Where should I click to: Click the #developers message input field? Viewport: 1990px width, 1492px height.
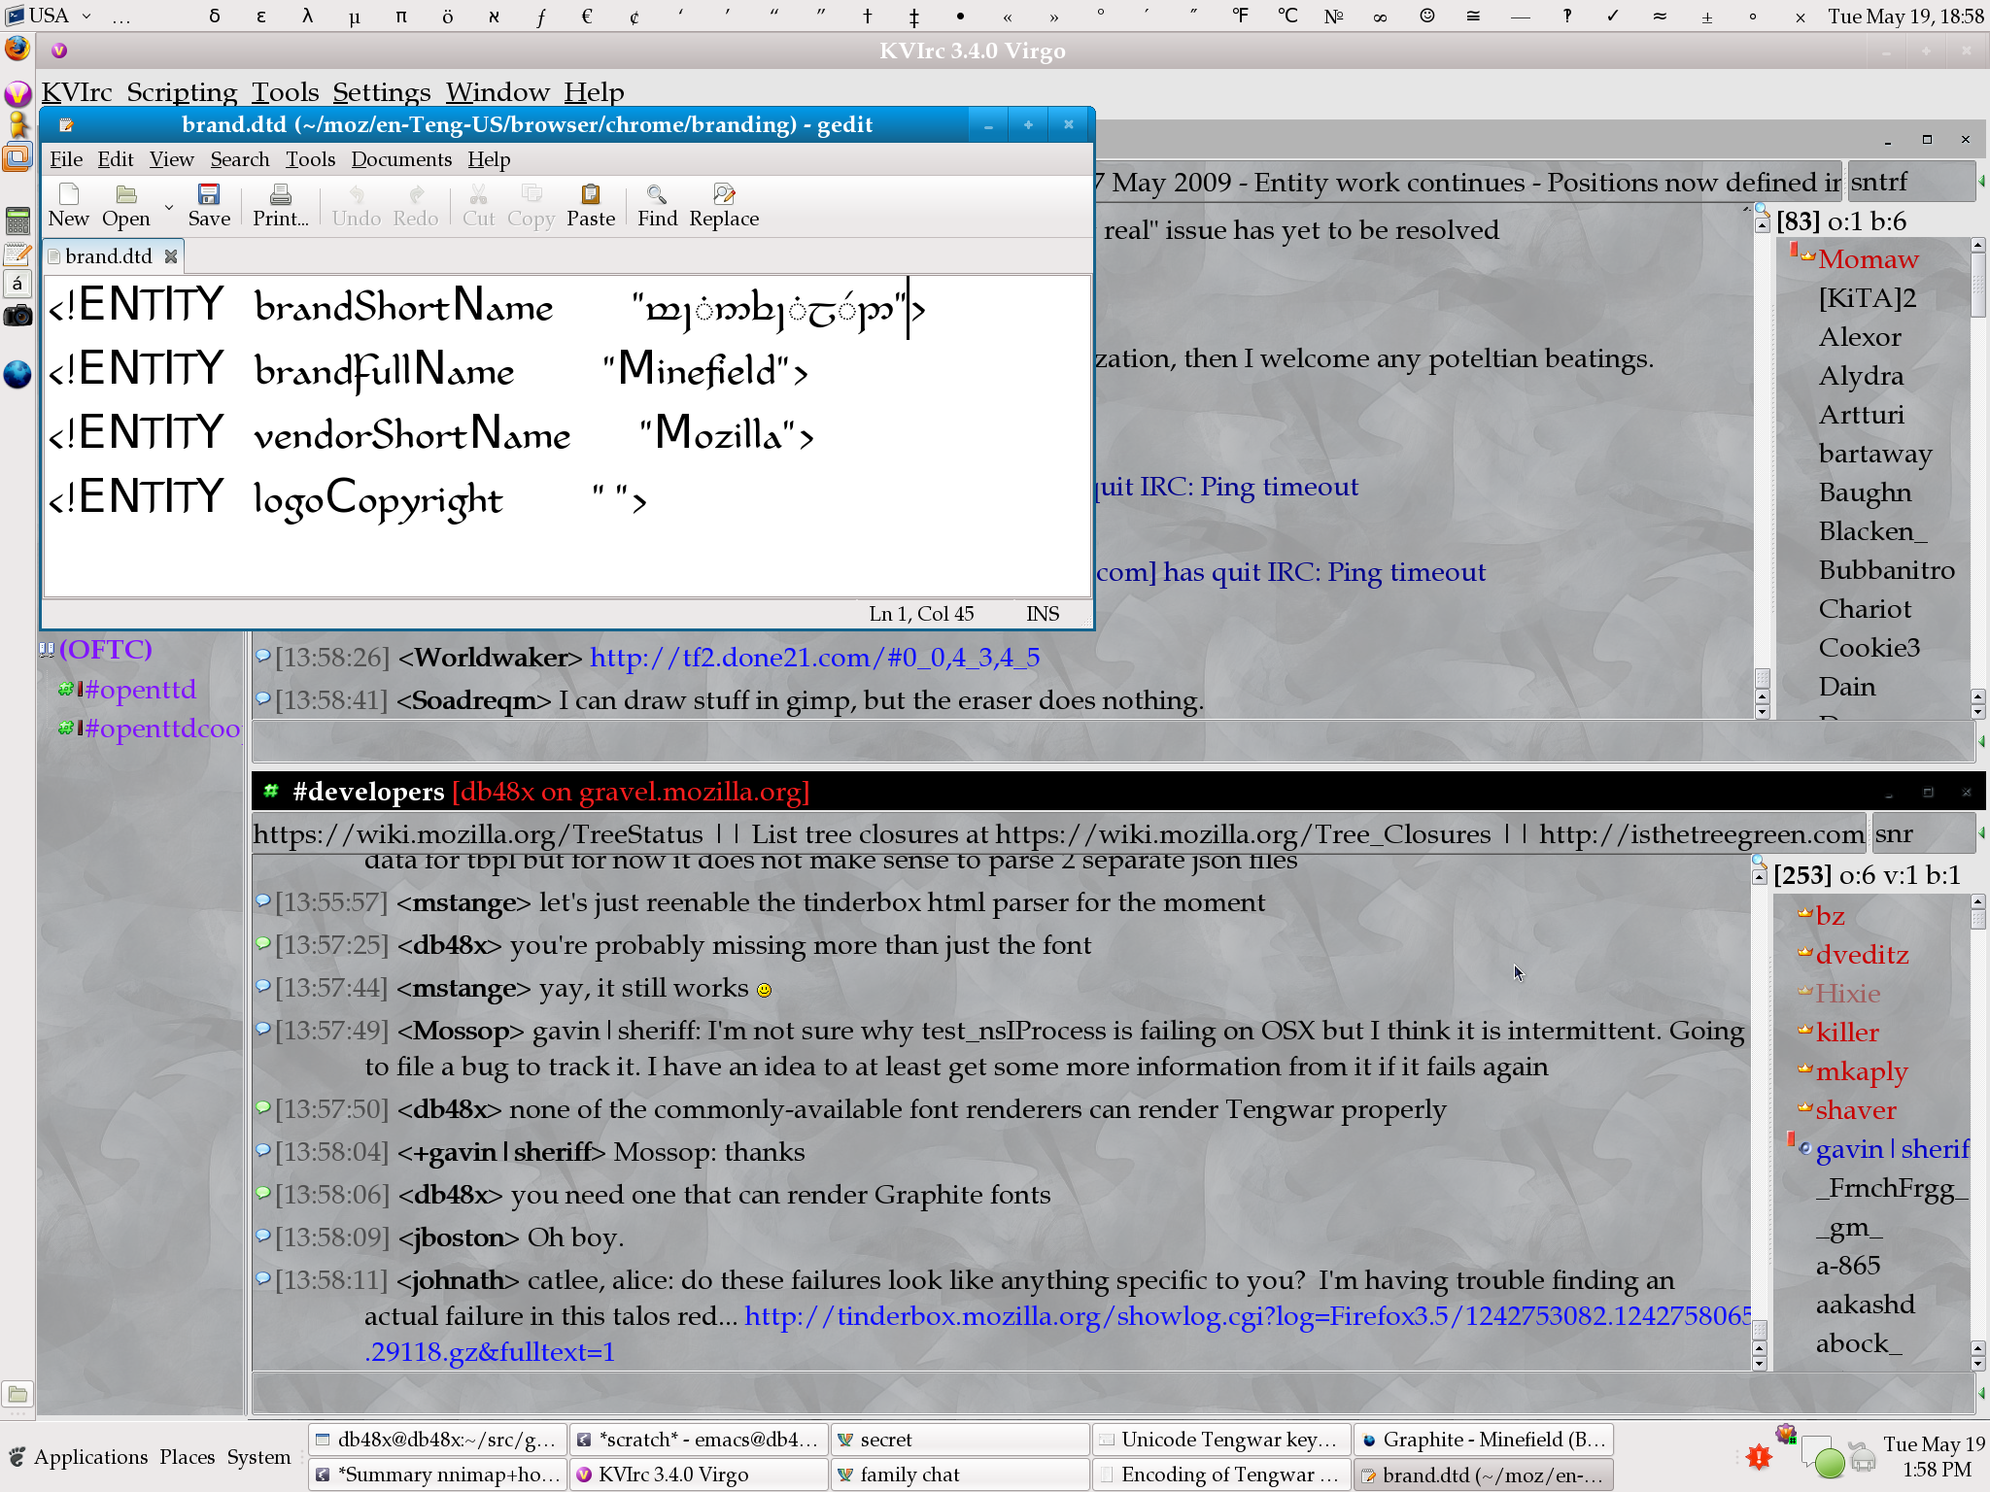pos(1113,1395)
